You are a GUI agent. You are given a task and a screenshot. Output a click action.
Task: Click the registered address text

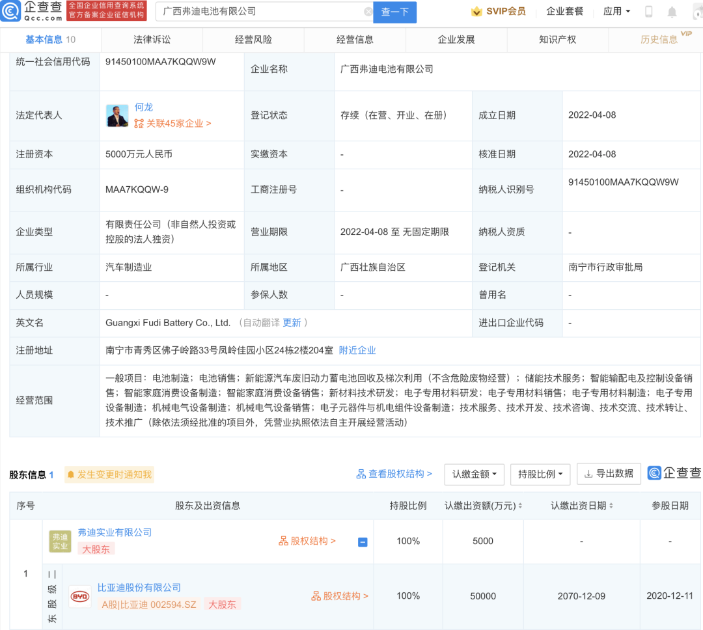coord(219,351)
